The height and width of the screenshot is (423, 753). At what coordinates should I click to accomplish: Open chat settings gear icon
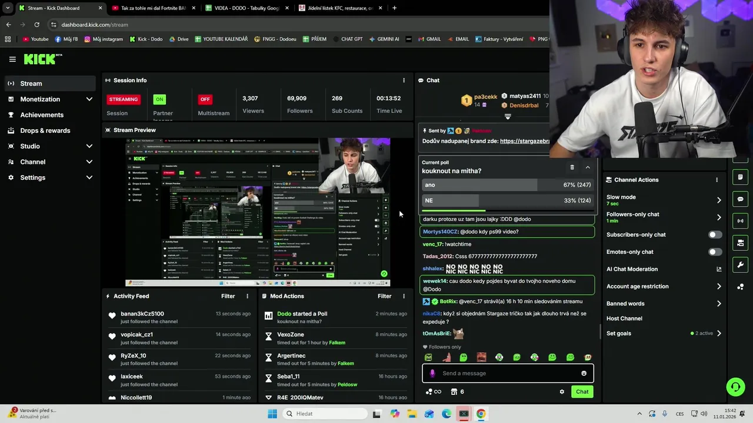[562, 392]
